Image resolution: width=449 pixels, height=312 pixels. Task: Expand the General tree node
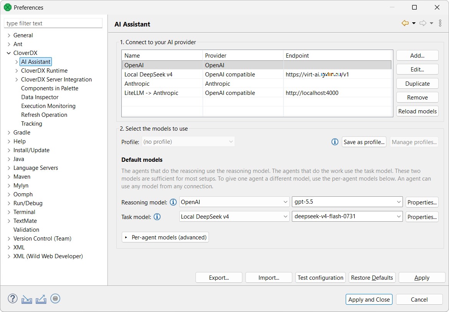point(9,35)
